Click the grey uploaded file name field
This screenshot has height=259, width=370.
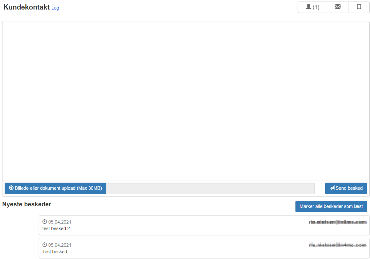[x=210, y=188]
